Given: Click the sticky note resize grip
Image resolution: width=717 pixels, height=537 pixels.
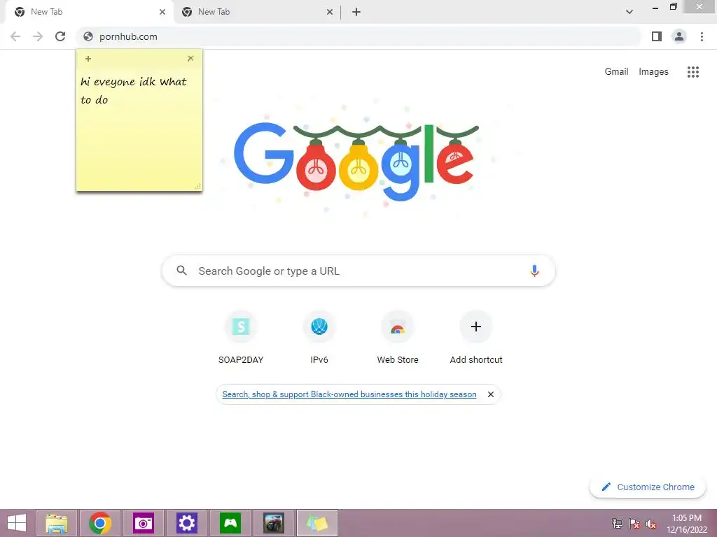Looking at the screenshot, I should (x=198, y=186).
